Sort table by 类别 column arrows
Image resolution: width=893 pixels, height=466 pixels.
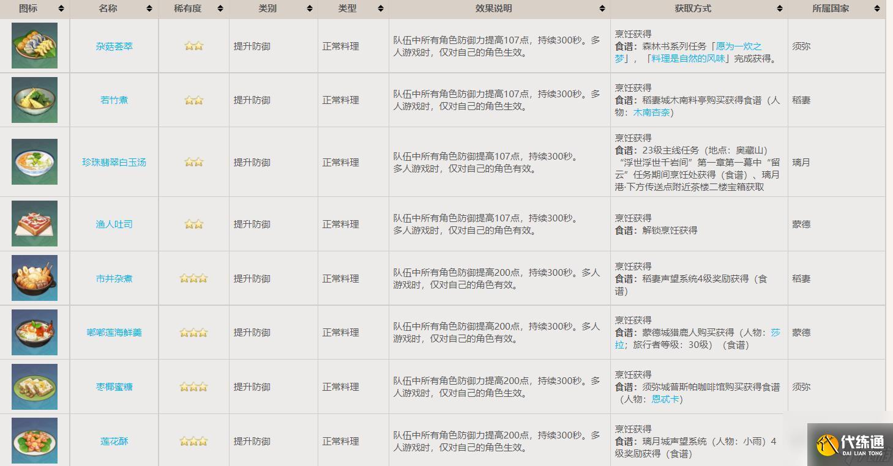pyautogui.click(x=309, y=9)
